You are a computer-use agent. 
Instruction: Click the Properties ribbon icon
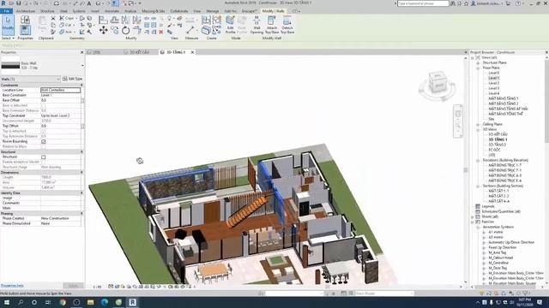pos(25,31)
